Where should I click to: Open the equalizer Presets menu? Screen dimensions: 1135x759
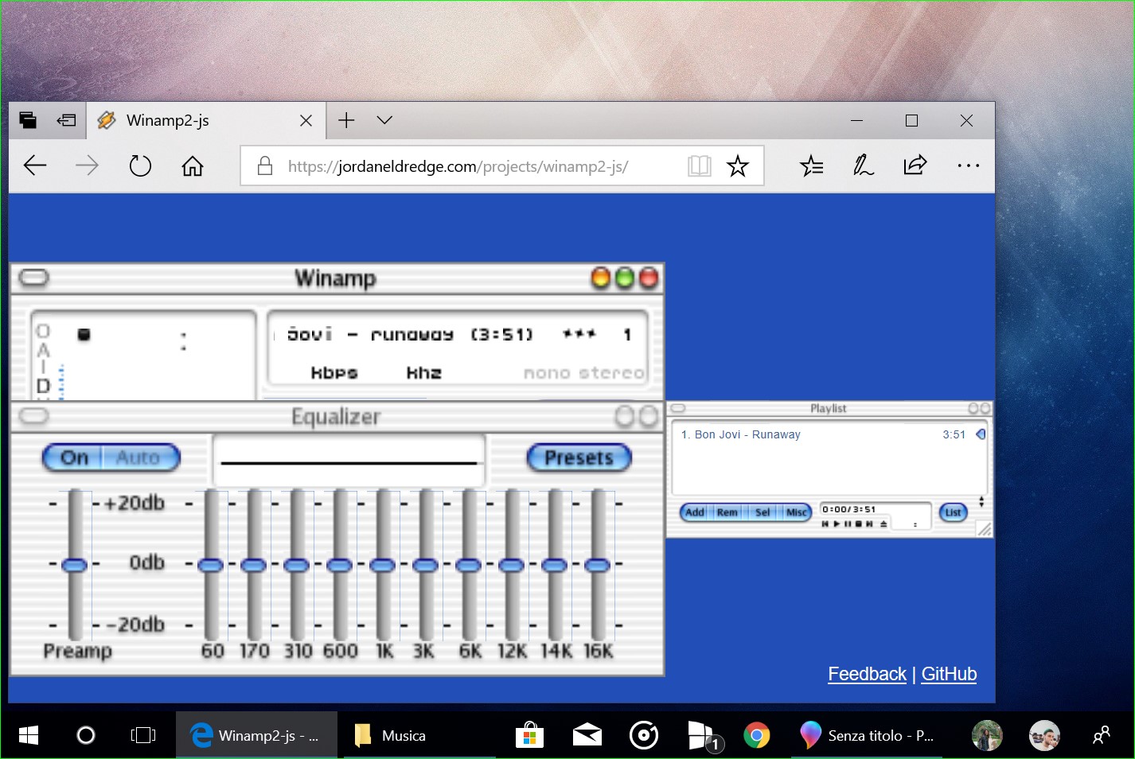(x=579, y=457)
